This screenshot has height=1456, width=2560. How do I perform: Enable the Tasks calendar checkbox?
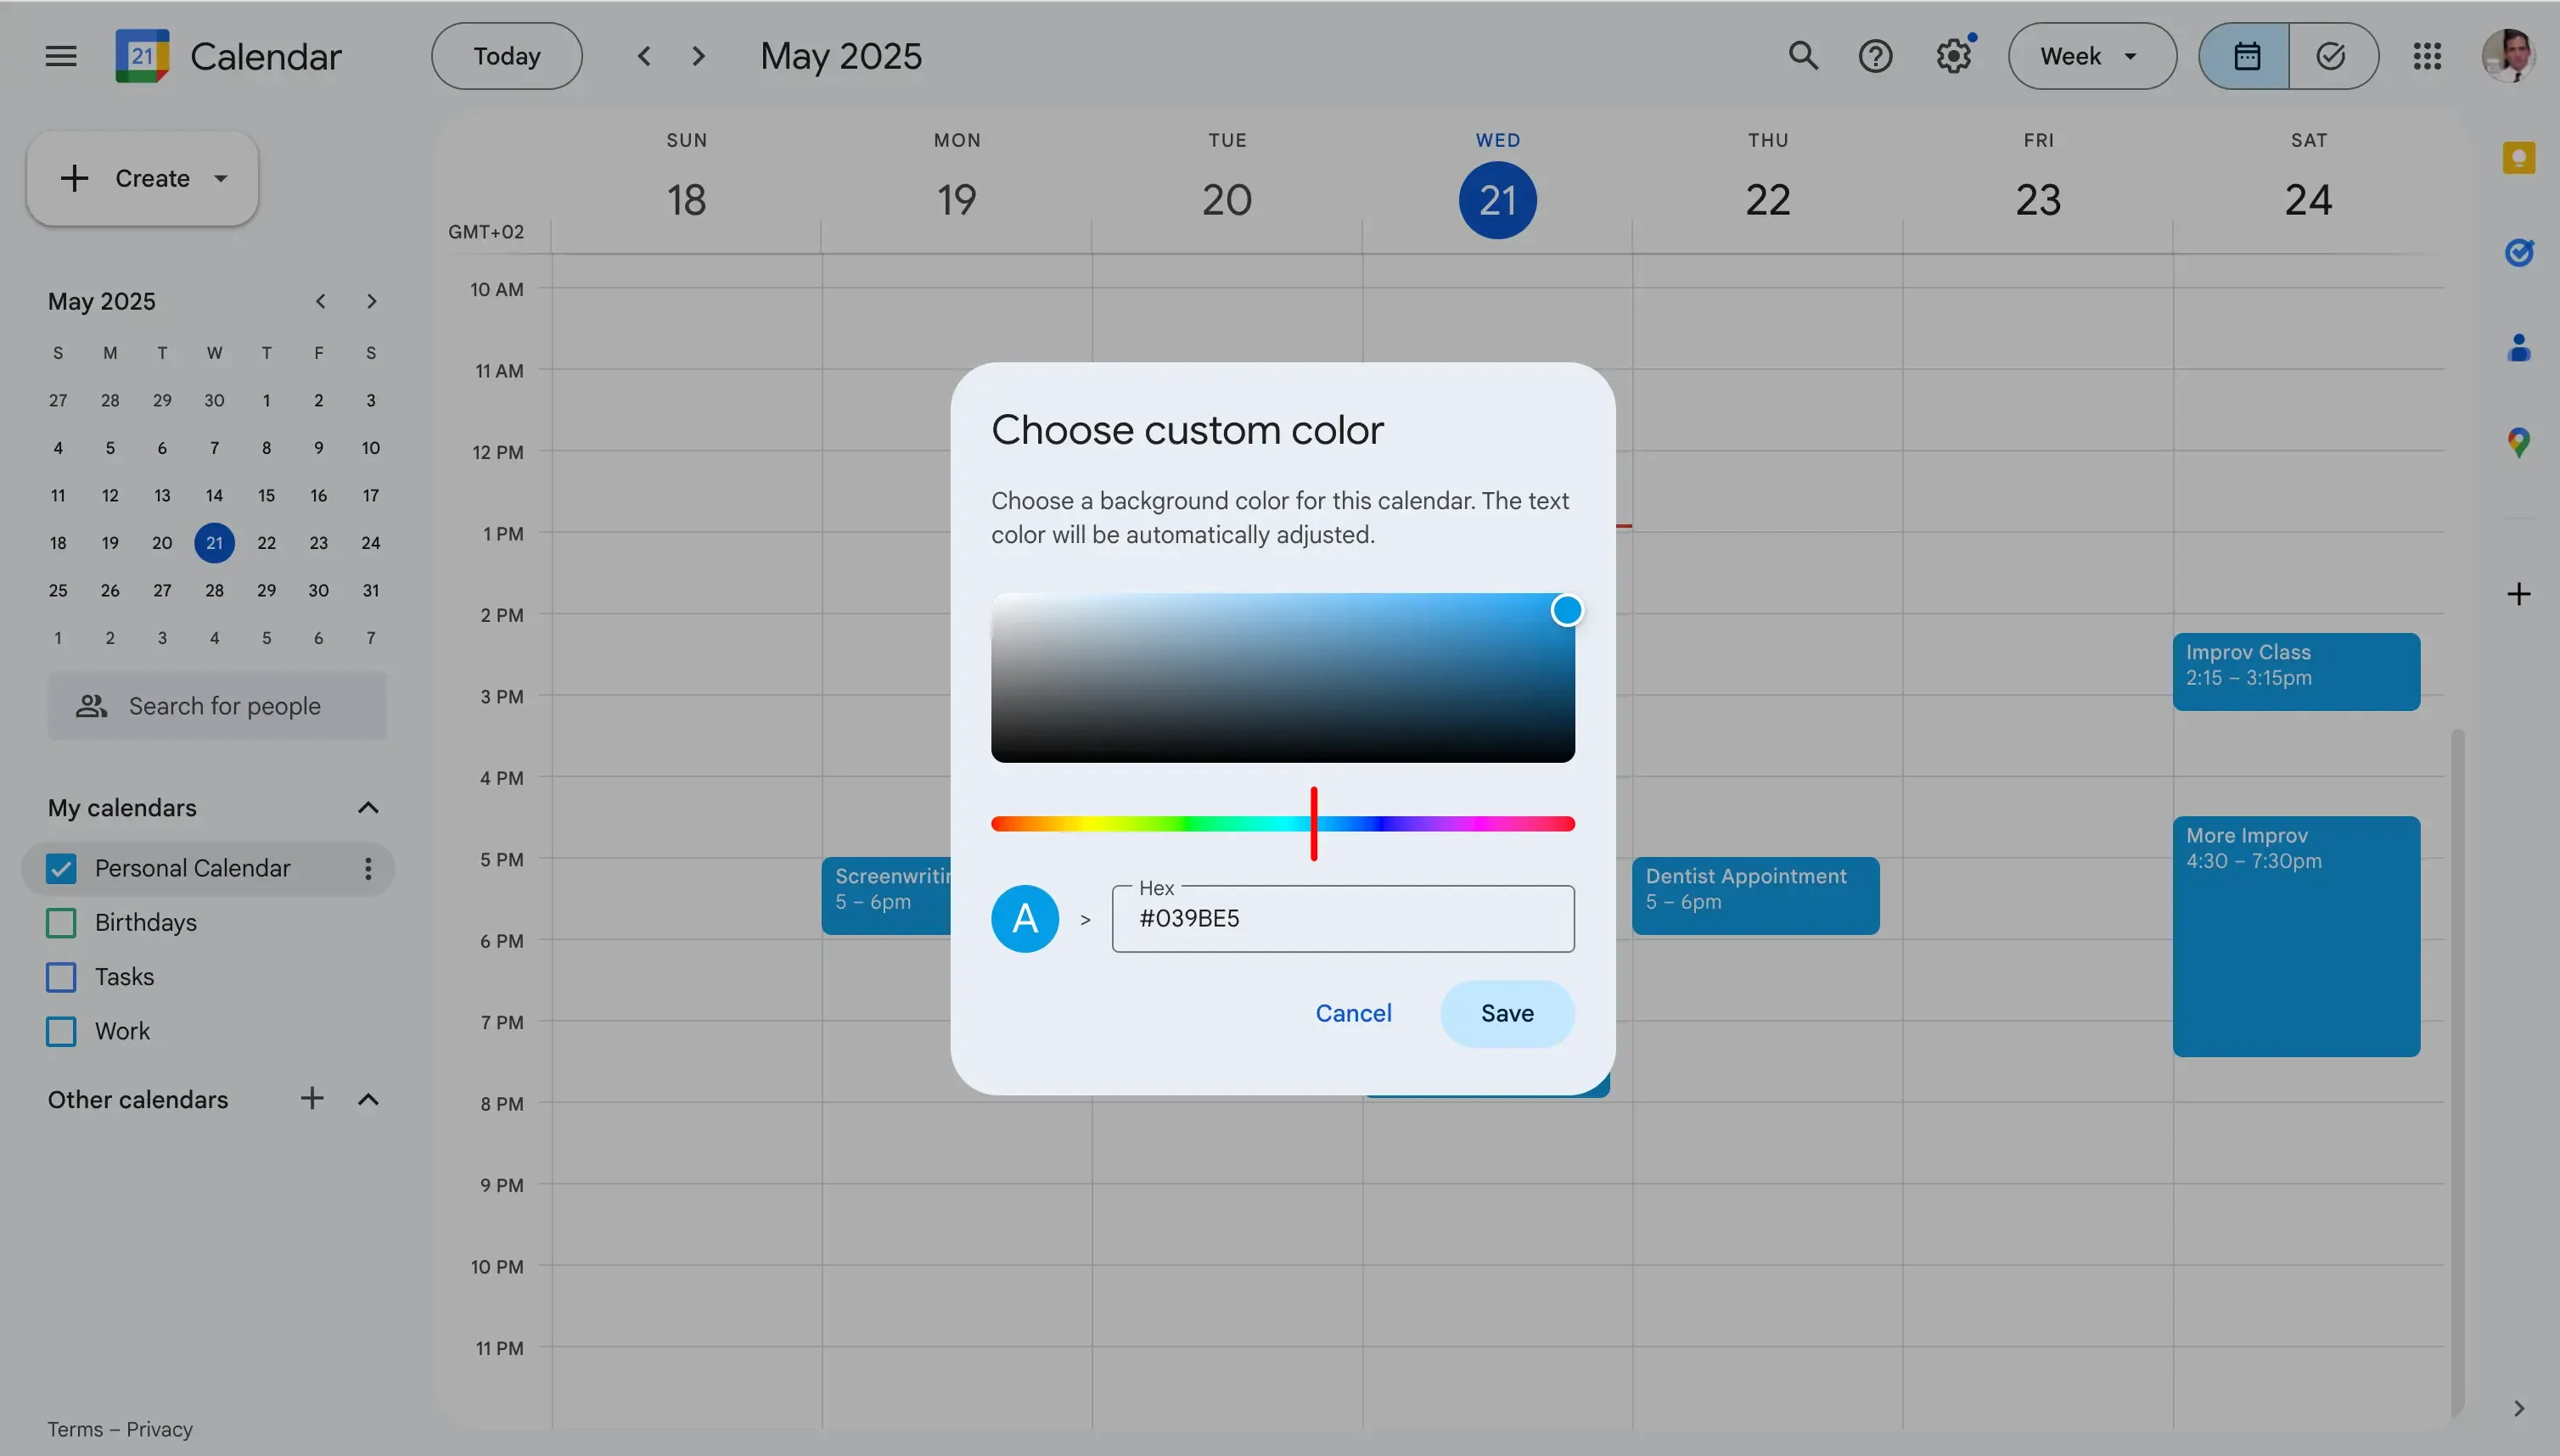coord(60,977)
